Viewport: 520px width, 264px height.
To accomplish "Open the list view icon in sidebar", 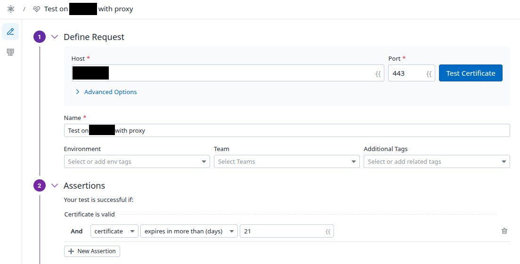I will coord(10,52).
